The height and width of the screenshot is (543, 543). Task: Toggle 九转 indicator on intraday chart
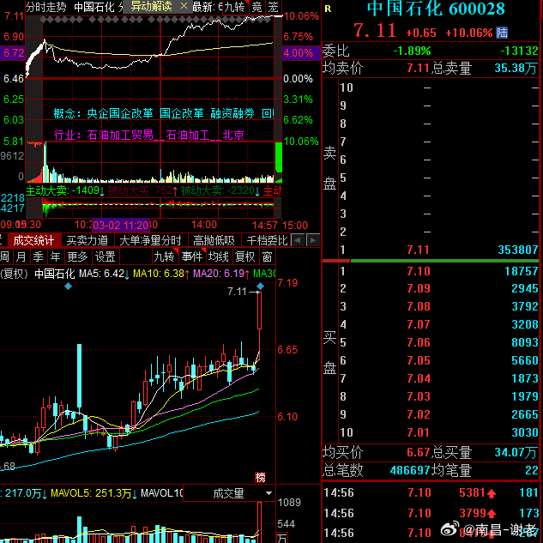235,7
